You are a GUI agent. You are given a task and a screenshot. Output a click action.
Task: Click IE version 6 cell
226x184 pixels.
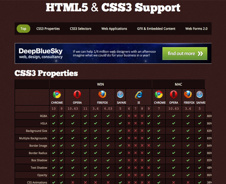129,109
